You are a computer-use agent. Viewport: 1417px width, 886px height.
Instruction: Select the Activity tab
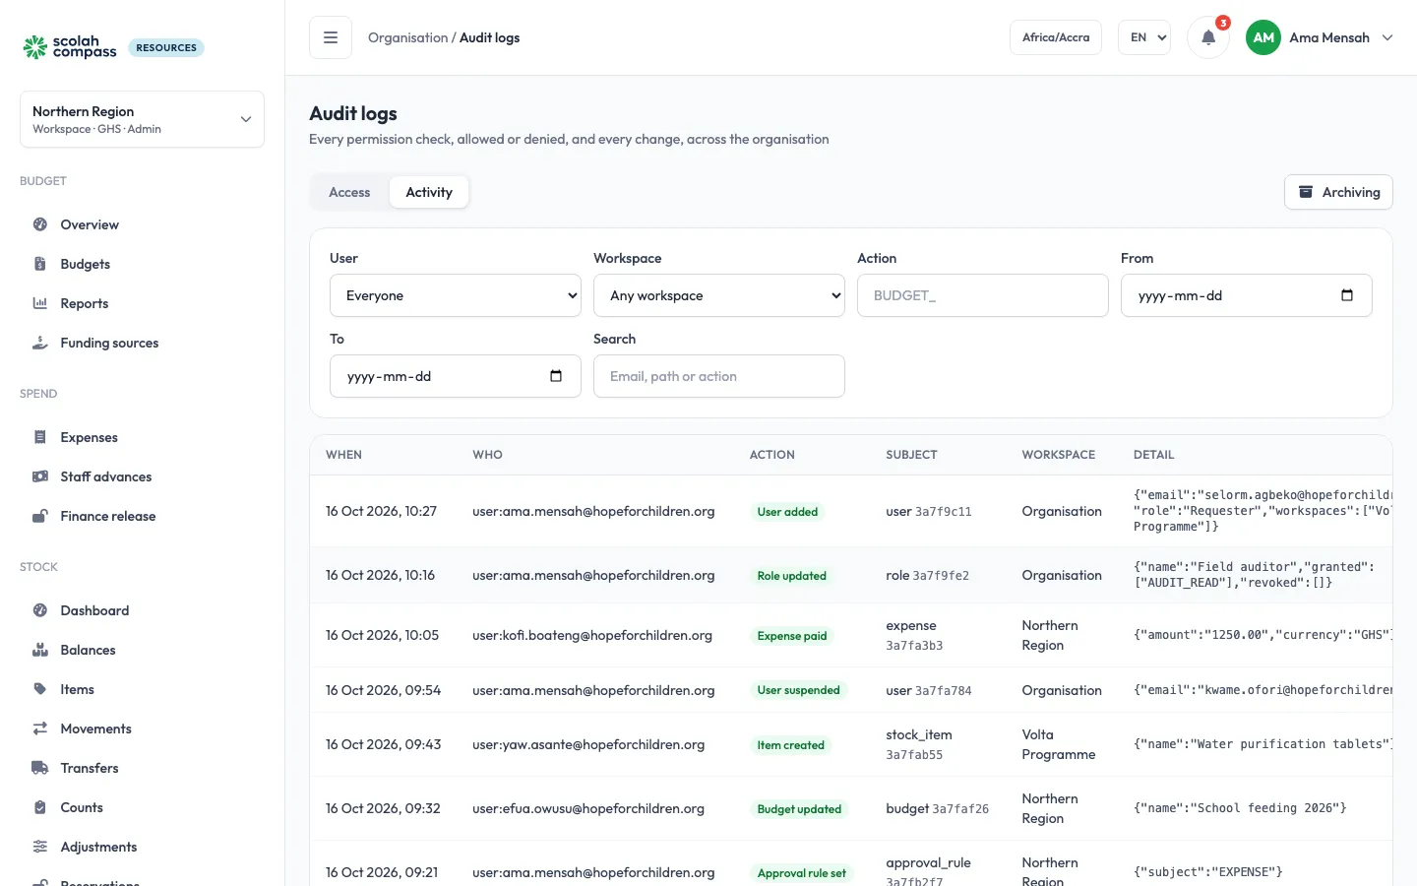[429, 192]
